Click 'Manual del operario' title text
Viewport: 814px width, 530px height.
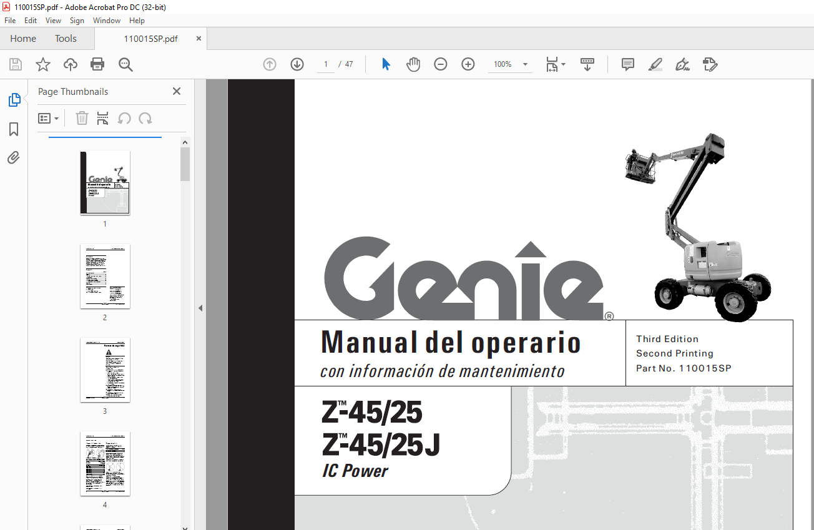451,343
